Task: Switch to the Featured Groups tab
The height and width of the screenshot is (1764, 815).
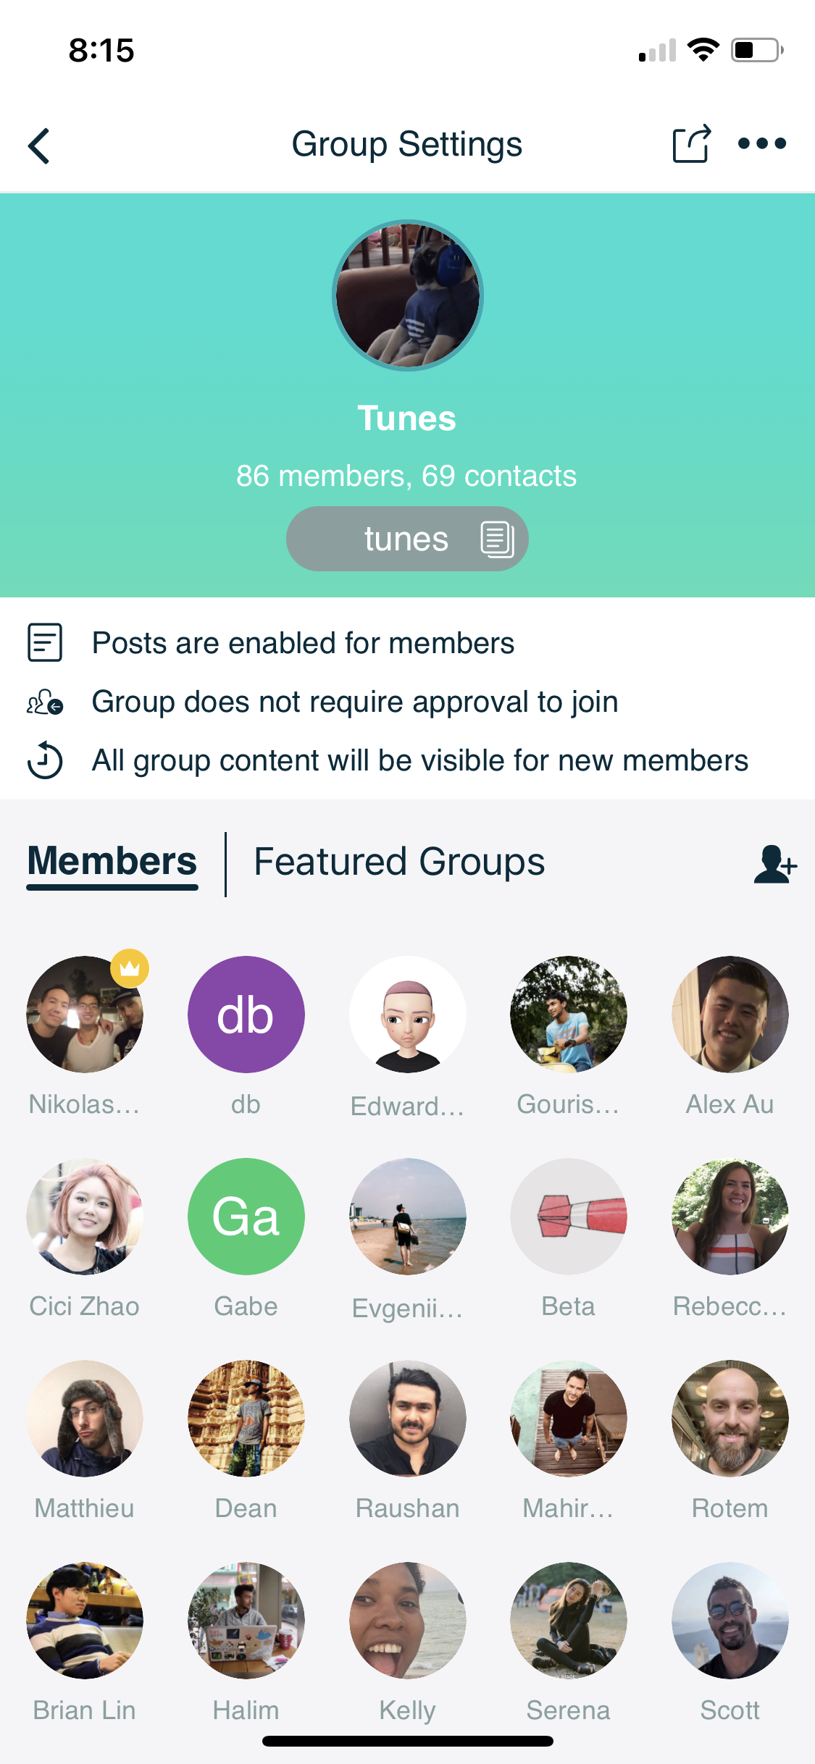Action: [399, 862]
